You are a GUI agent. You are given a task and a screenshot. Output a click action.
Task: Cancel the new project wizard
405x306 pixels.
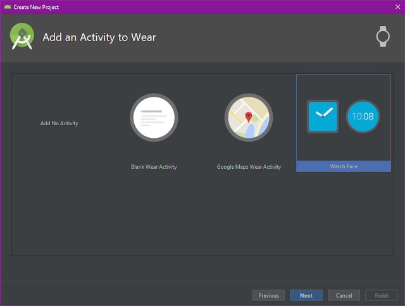coord(344,295)
